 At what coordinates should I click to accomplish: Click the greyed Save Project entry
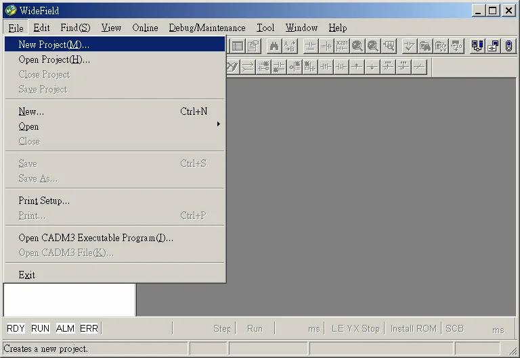coord(114,89)
